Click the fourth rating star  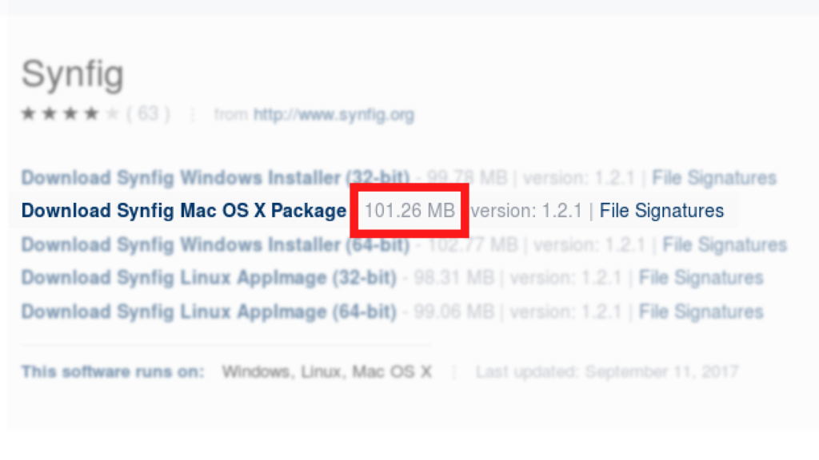click(x=91, y=114)
